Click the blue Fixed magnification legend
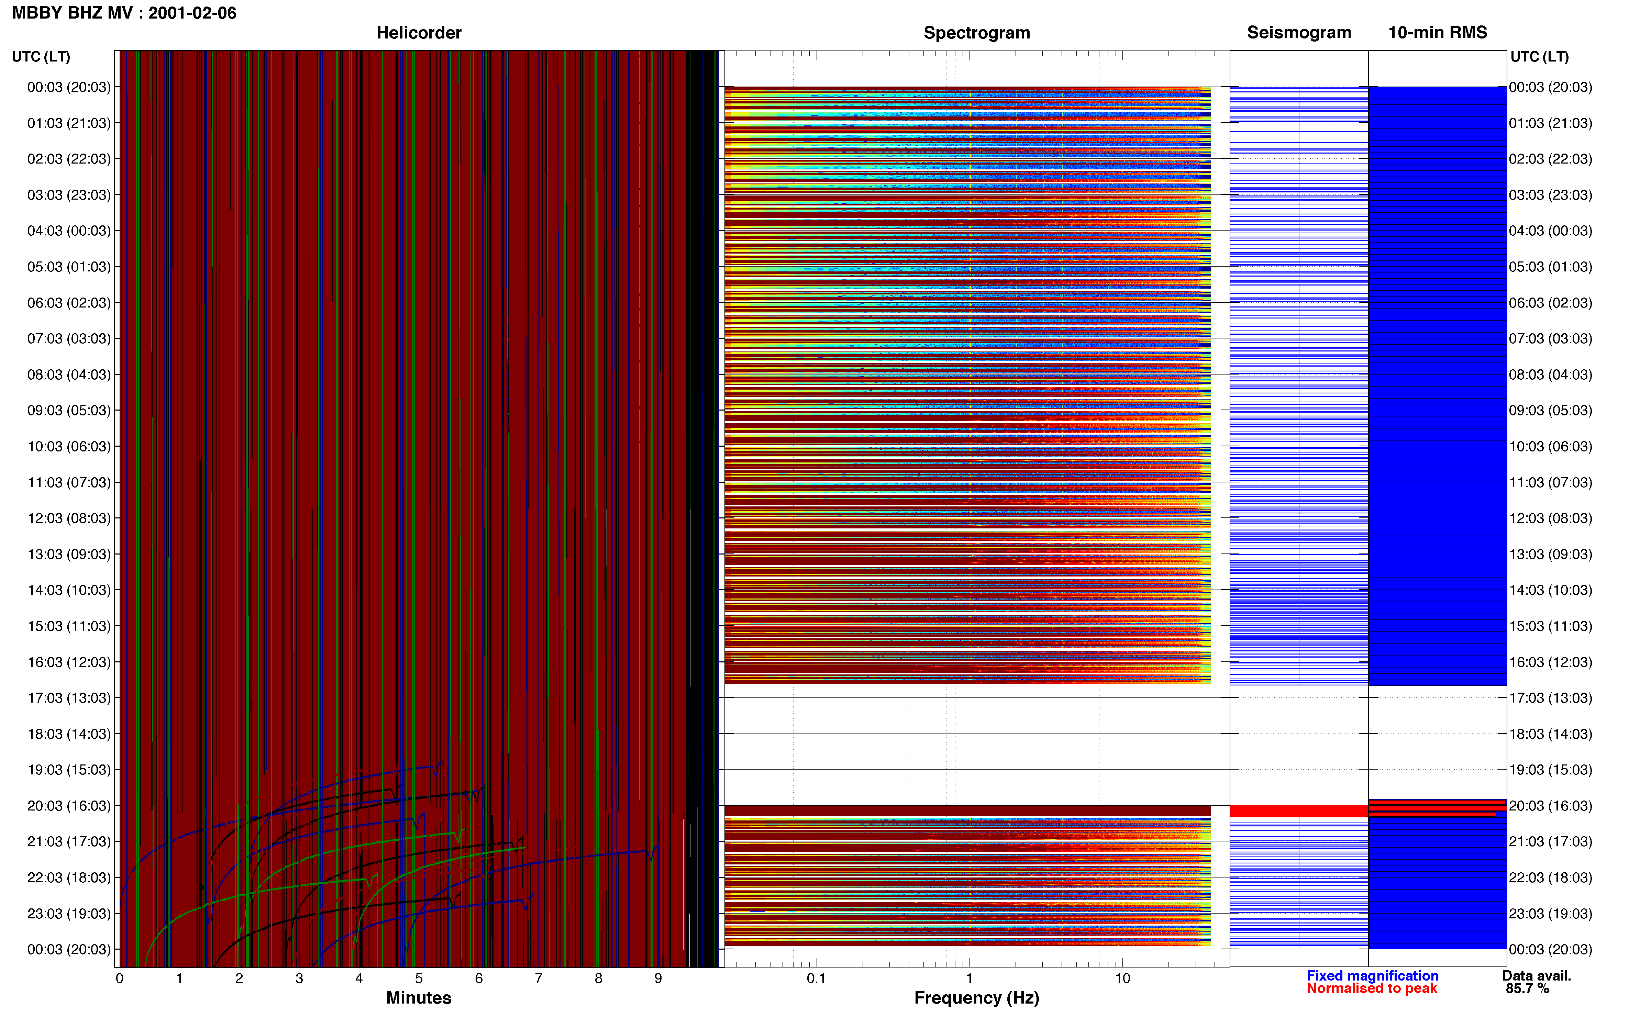 (x=1372, y=976)
